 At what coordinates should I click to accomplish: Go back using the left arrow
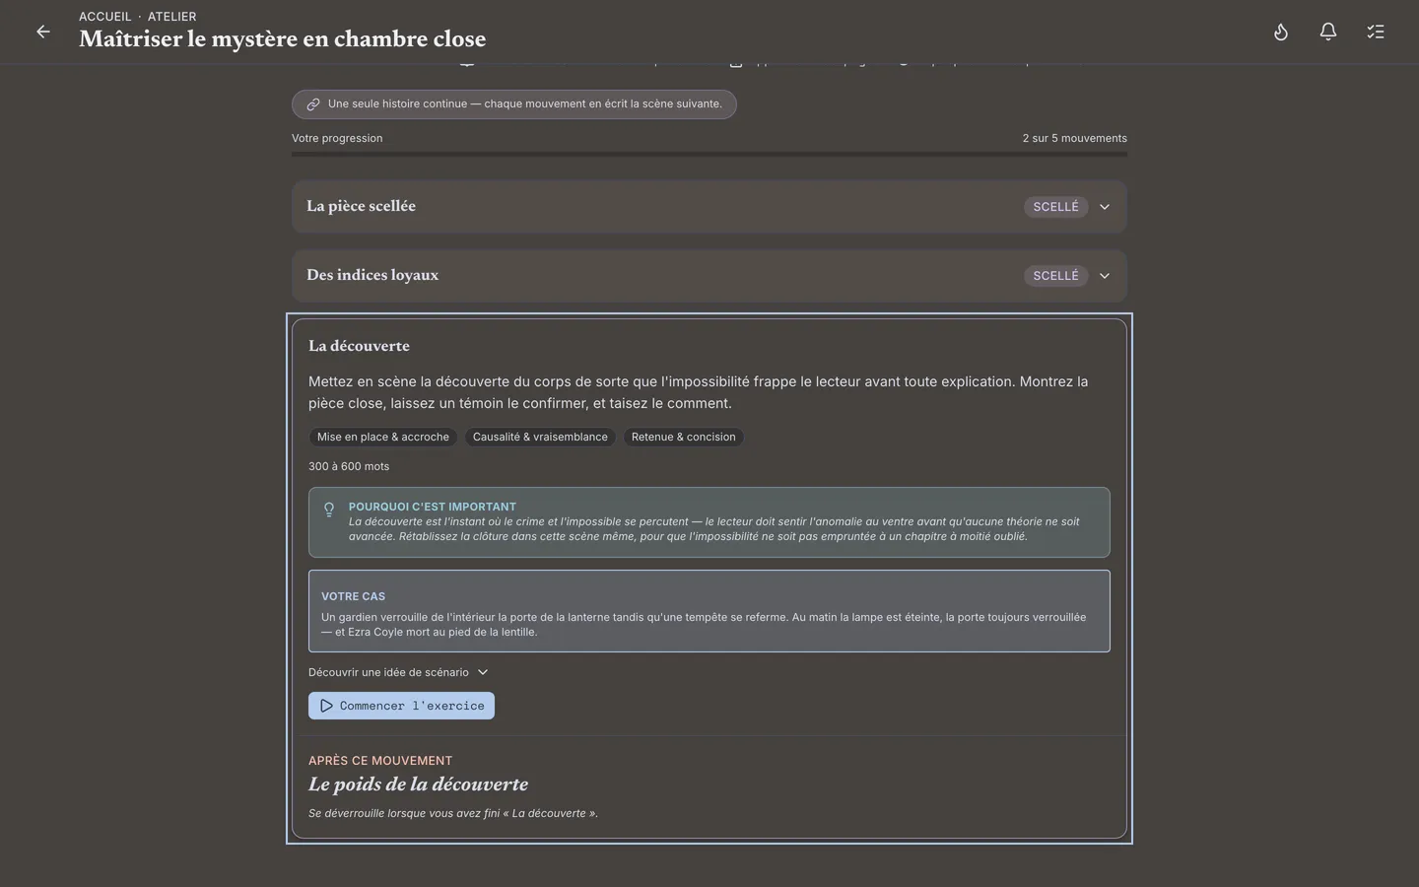[x=43, y=32]
